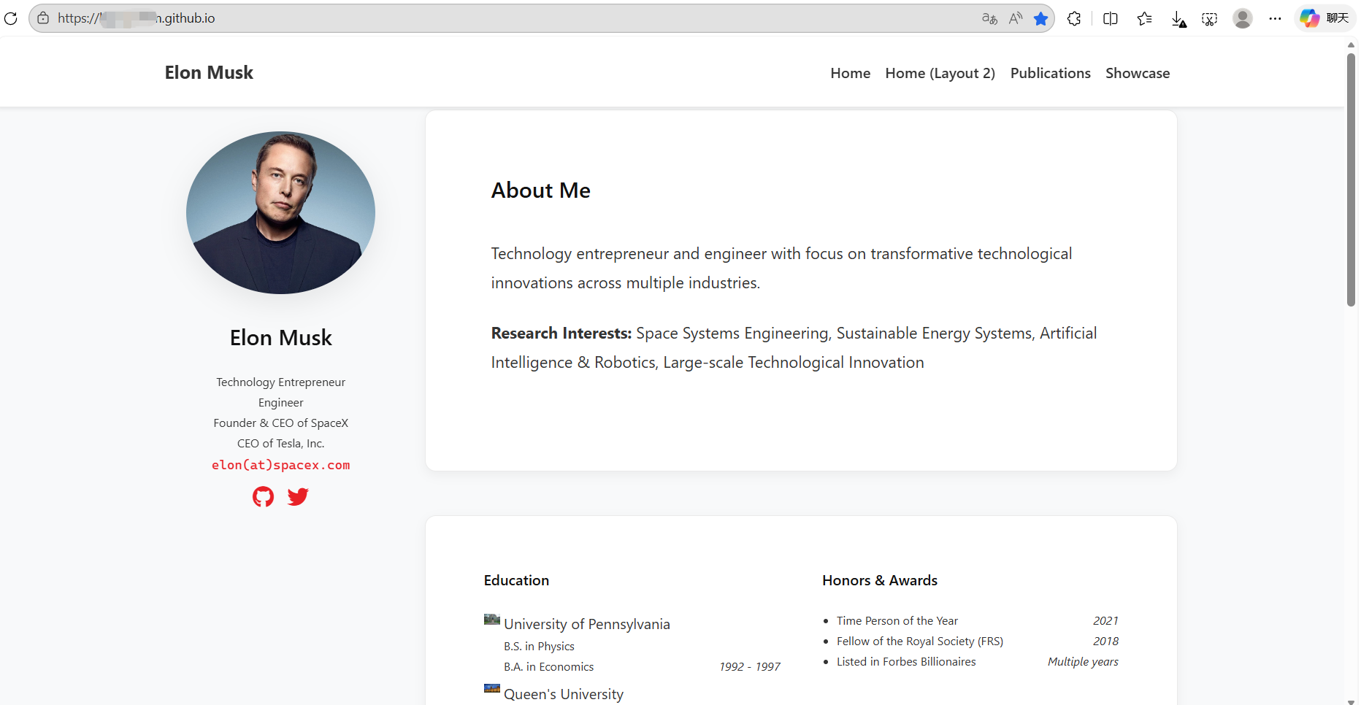Go to the Publications page
1361x705 pixels.
click(1050, 73)
